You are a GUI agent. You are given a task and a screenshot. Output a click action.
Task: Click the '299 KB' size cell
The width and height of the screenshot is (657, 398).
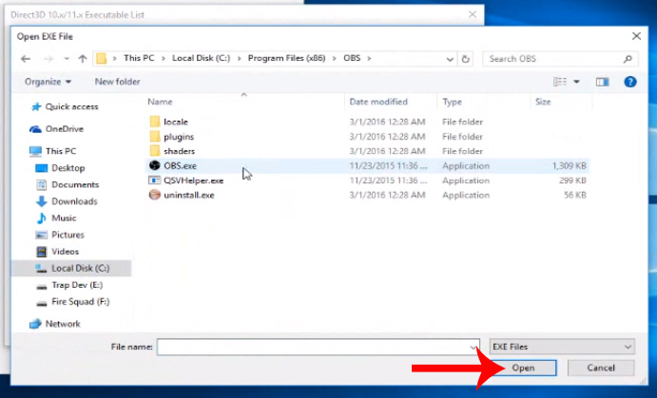coord(572,180)
